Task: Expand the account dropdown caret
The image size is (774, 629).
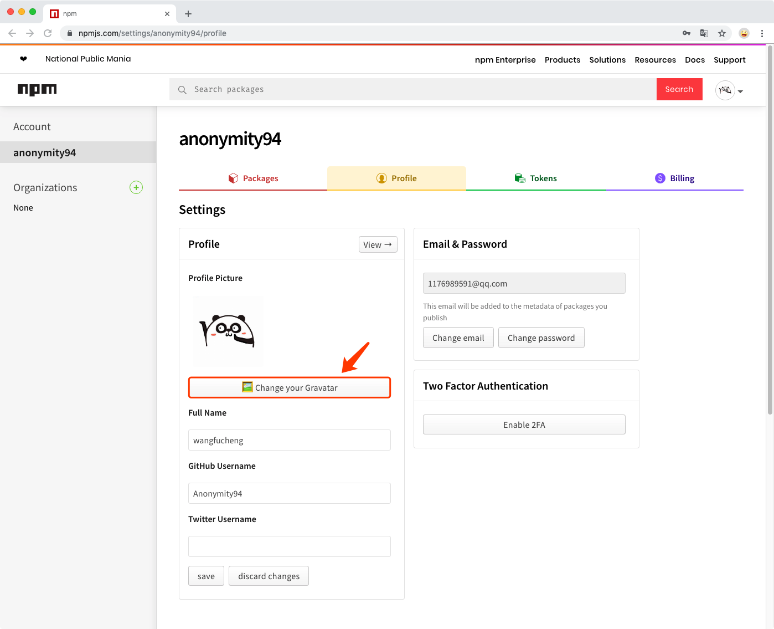Action: (x=740, y=91)
